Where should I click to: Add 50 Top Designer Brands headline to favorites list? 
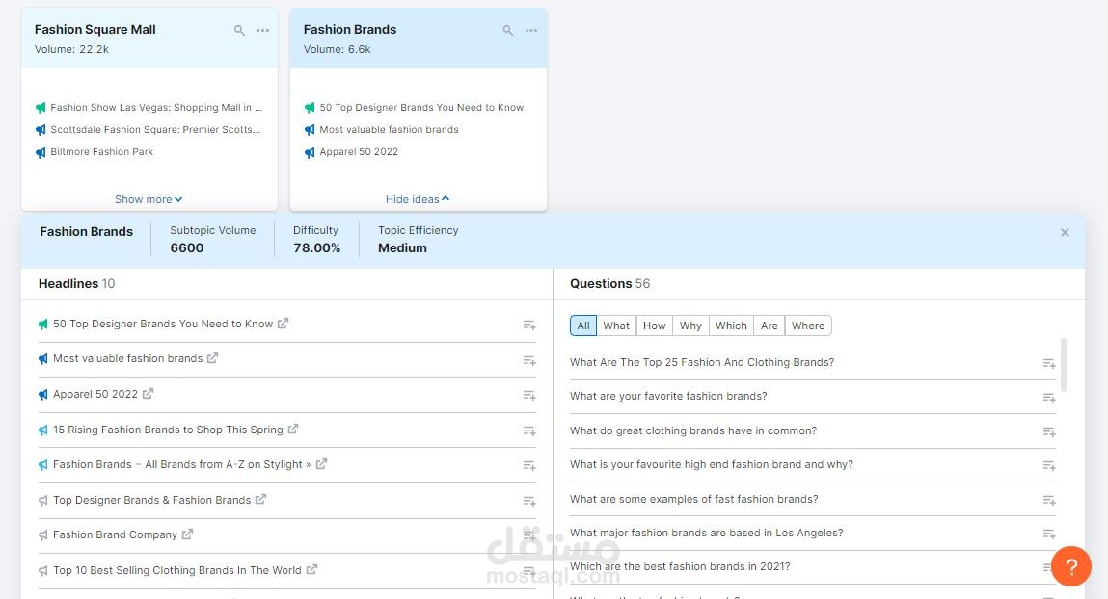tap(529, 326)
